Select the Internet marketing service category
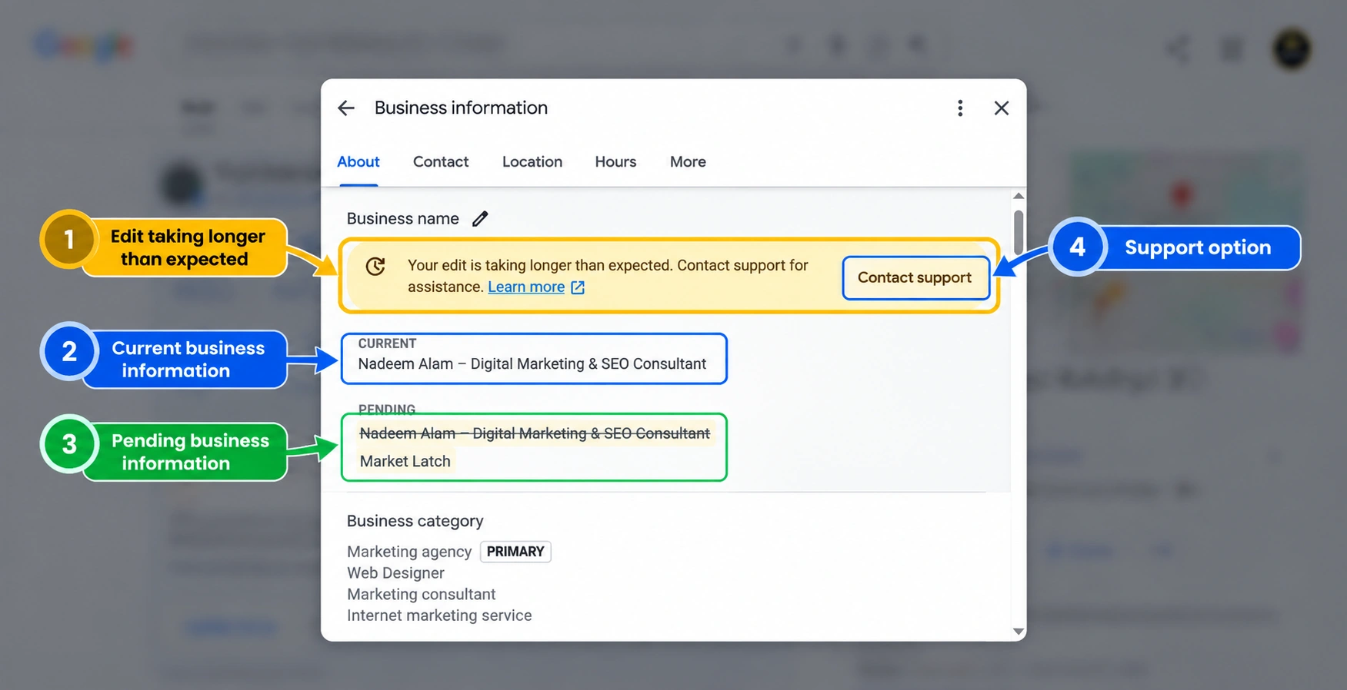1347x690 pixels. click(439, 616)
